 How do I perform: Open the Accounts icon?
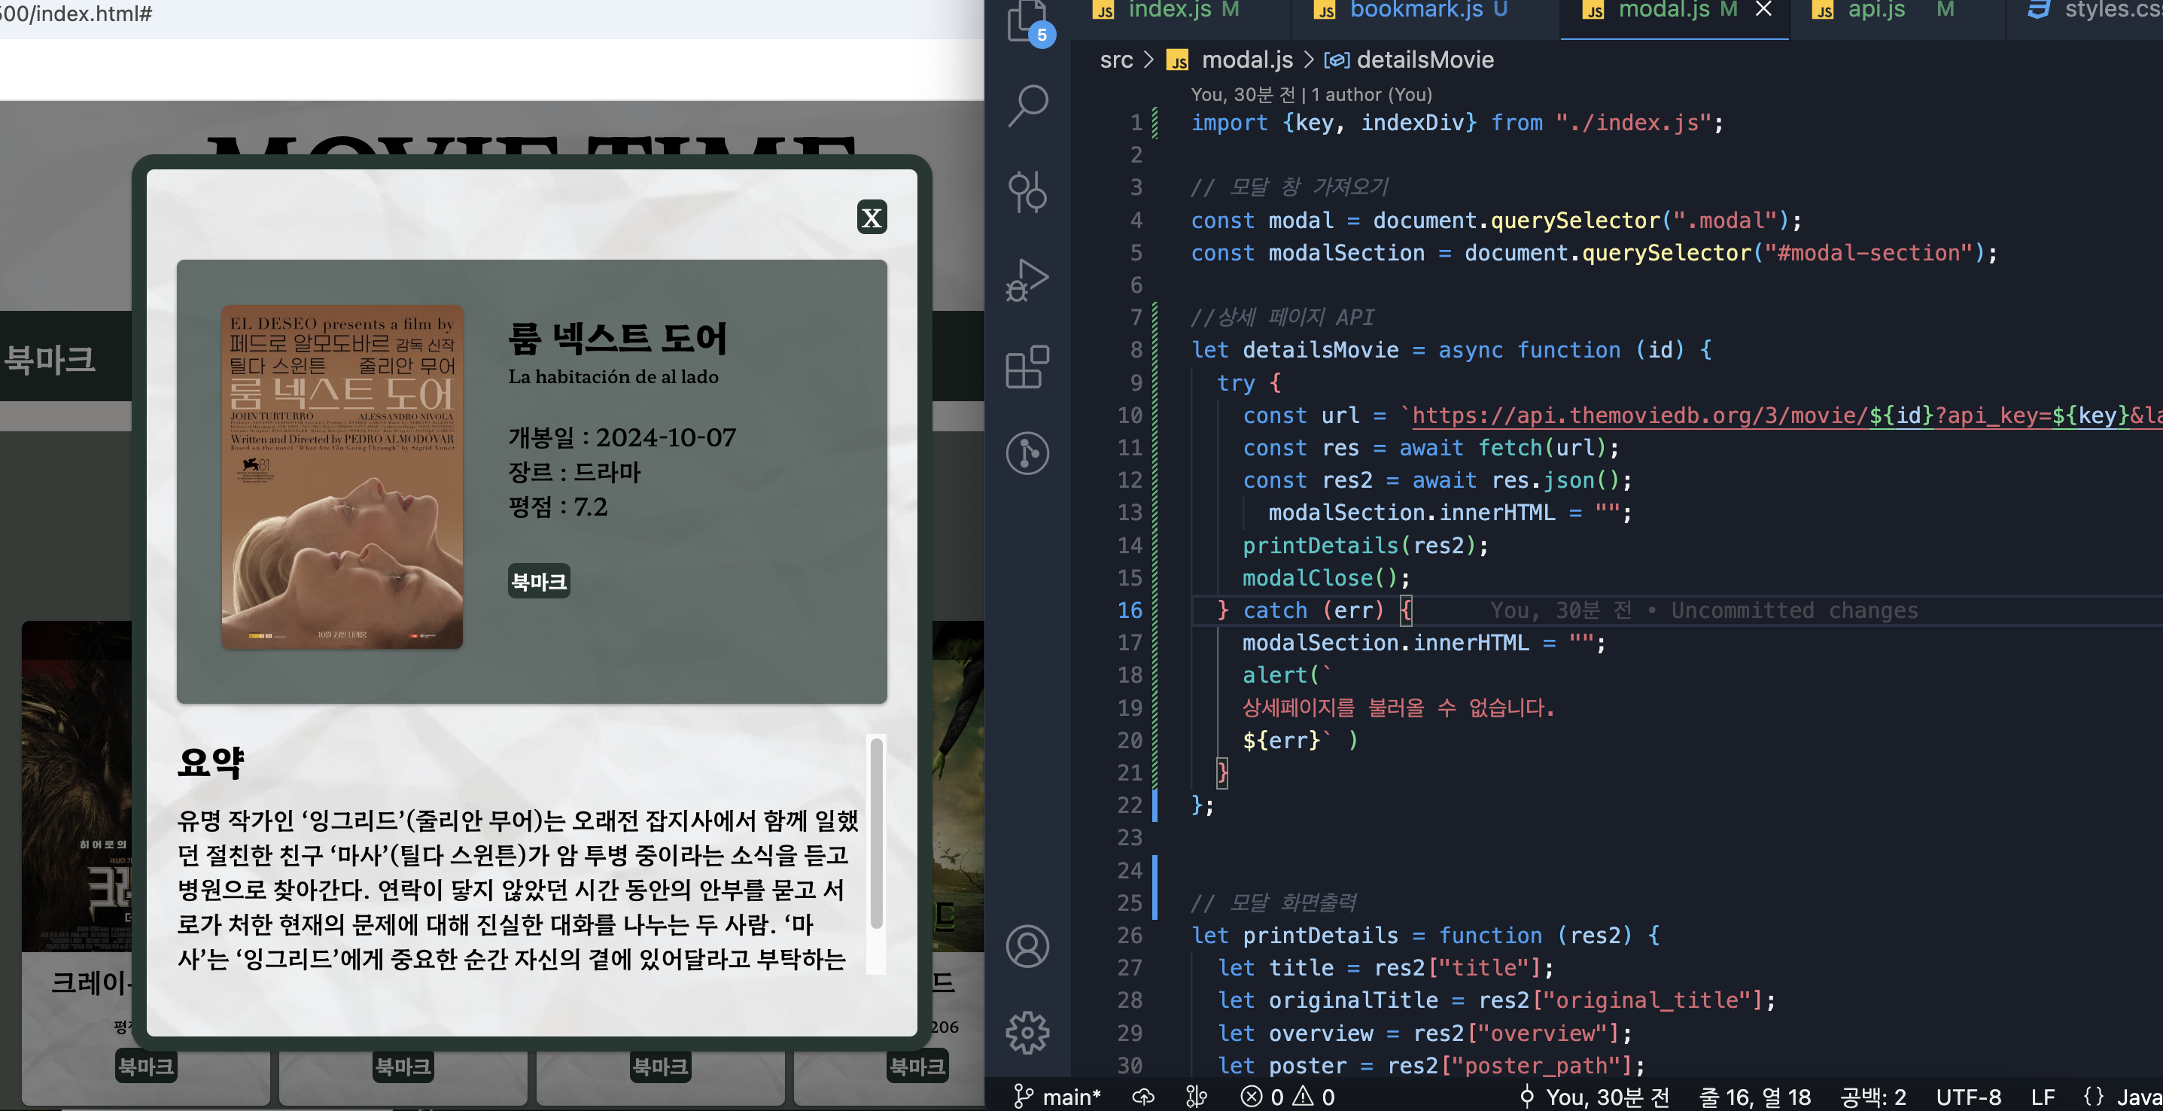point(1027,946)
